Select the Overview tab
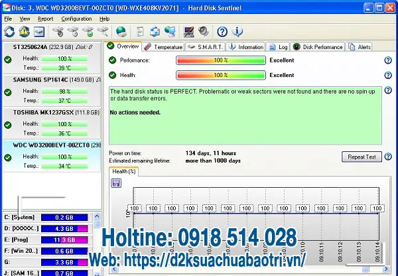The width and height of the screenshot is (398, 276). coord(123,46)
